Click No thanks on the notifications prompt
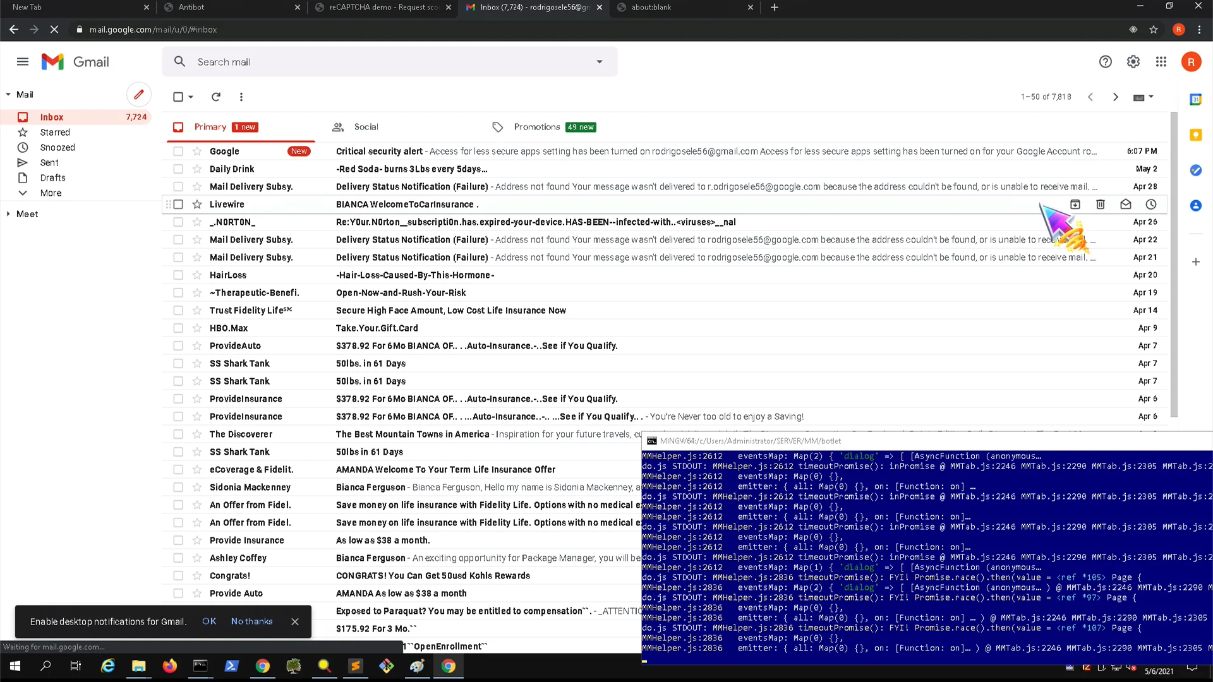The width and height of the screenshot is (1213, 682). 251,621
